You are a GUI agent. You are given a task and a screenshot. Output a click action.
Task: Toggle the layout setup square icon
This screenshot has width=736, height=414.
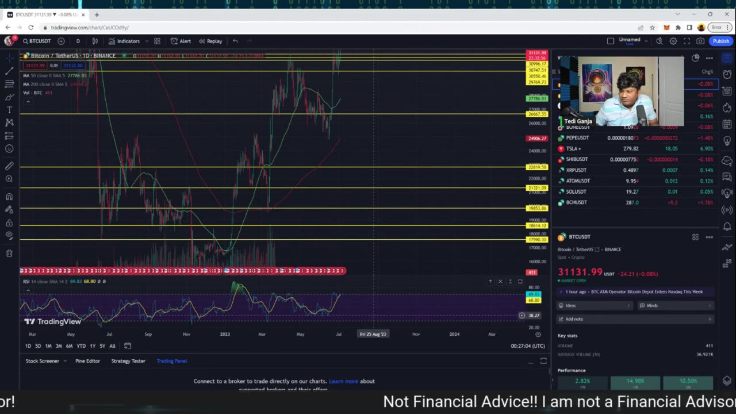(611, 41)
